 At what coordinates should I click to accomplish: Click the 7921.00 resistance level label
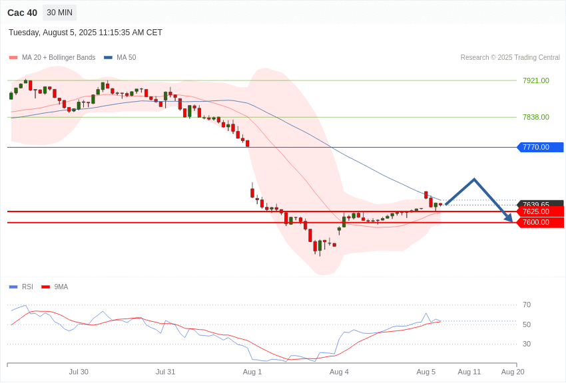(536, 80)
